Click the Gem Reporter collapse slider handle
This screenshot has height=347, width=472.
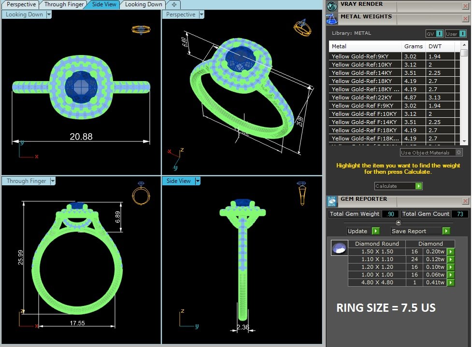point(398,222)
